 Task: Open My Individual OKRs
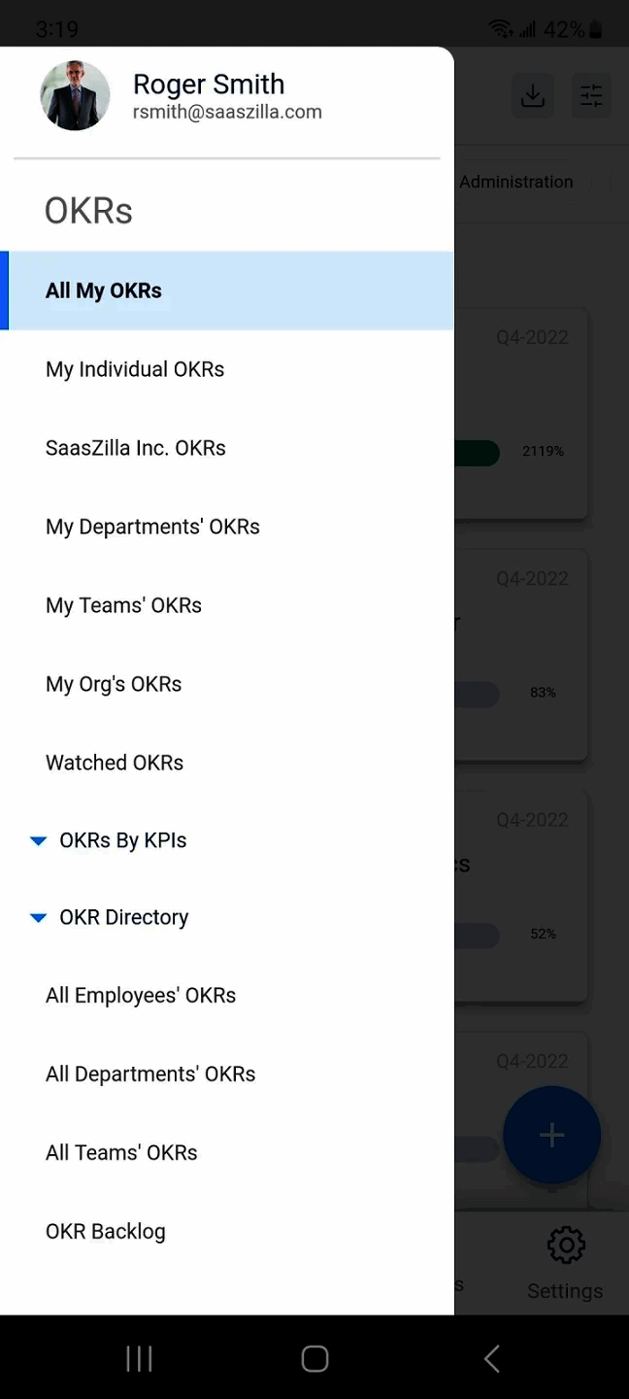coord(135,369)
